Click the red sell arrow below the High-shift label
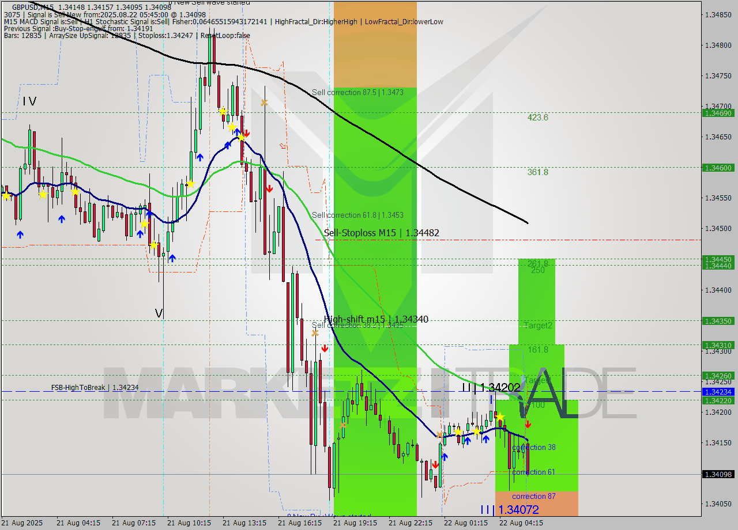Screen dimensions: 738x530 [x=325, y=348]
